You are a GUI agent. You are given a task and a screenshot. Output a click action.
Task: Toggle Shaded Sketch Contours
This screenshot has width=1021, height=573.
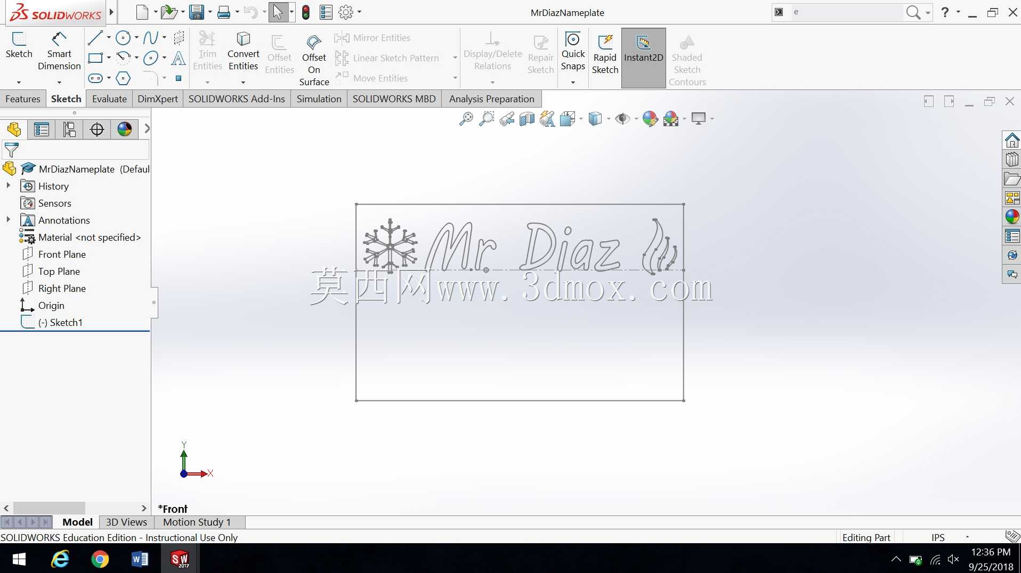tap(687, 60)
